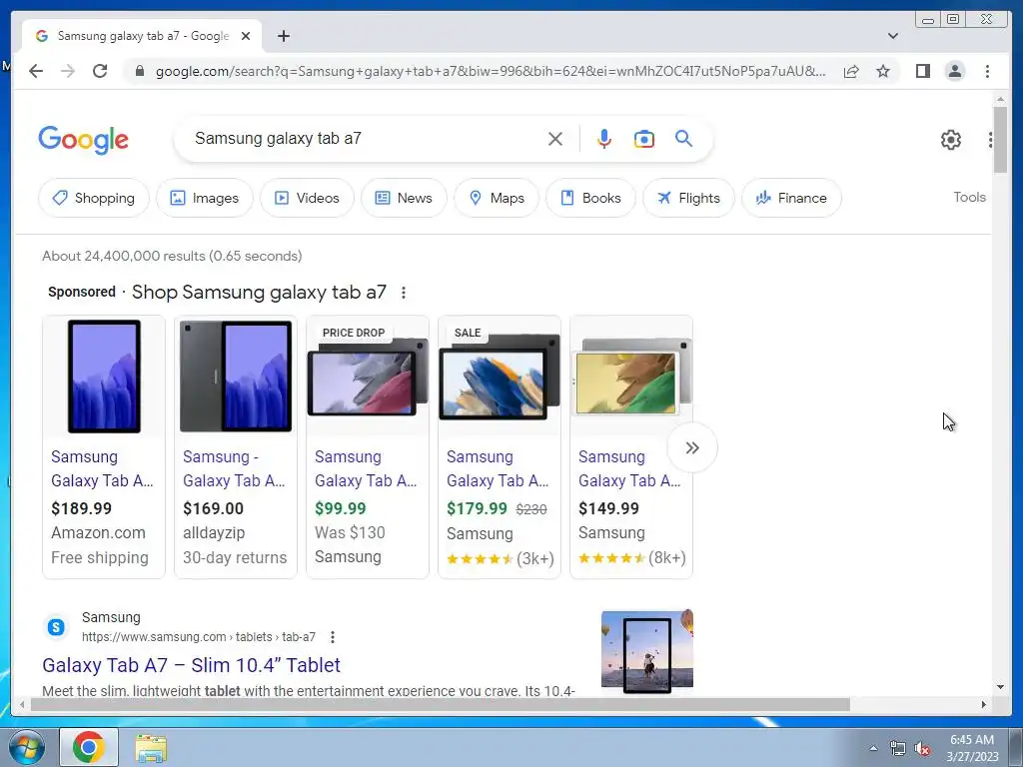Screen dimensions: 1023x767
Task: Open options for the samsung.com result
Action: point(333,637)
